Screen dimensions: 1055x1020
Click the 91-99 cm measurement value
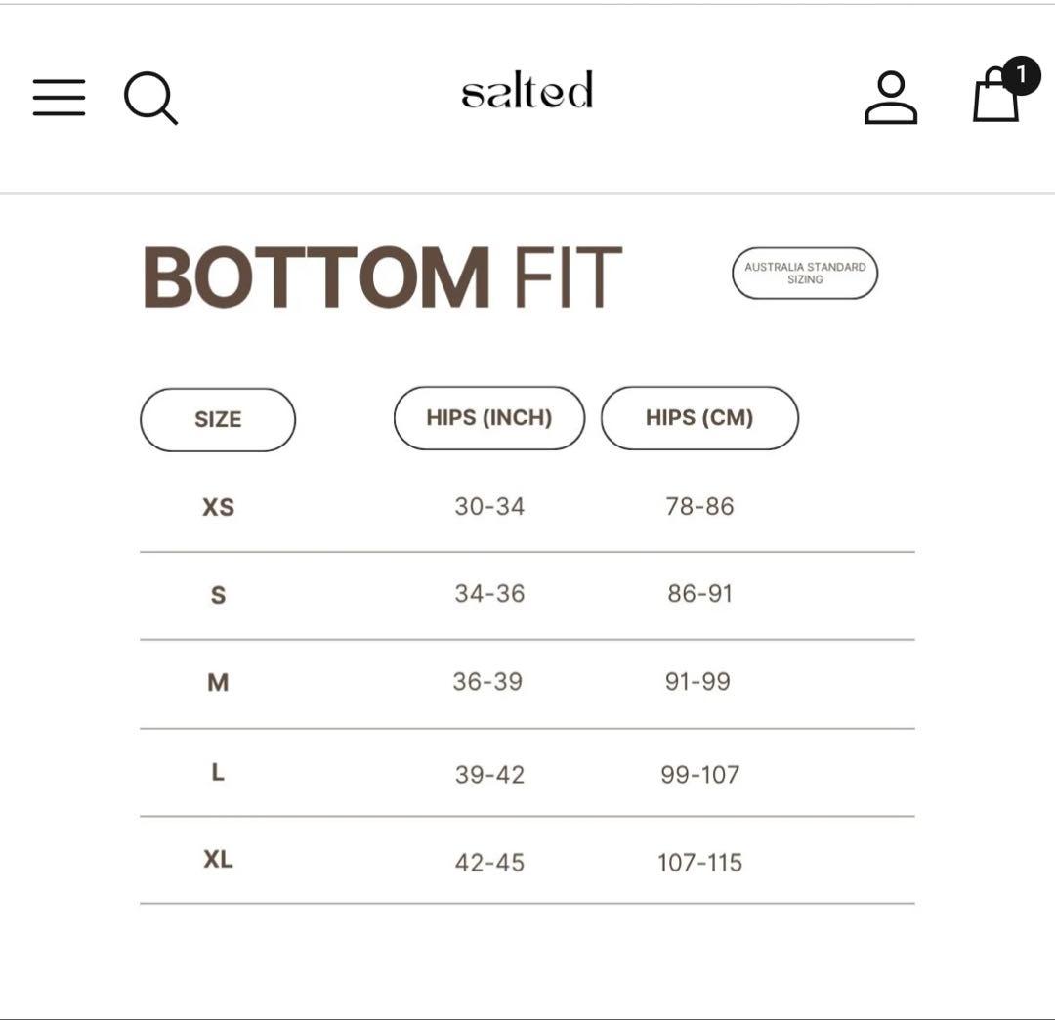click(x=699, y=683)
